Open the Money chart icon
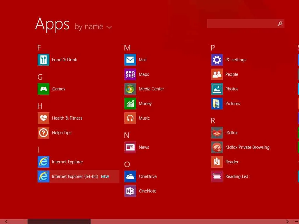The image size is (299, 224). pyautogui.click(x=130, y=104)
